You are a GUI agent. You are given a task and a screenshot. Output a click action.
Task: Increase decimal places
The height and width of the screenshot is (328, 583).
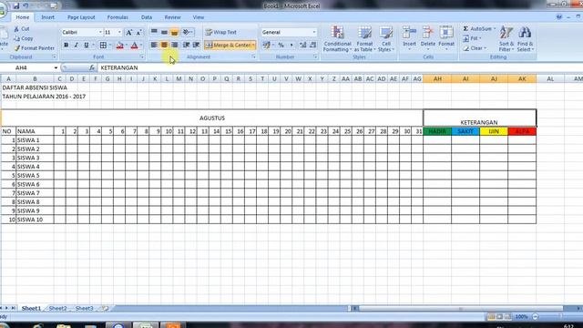tap(302, 45)
